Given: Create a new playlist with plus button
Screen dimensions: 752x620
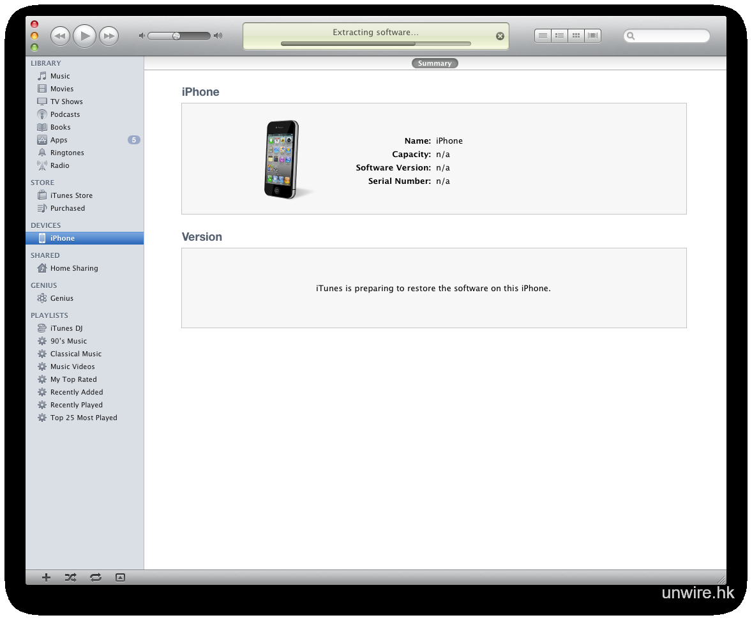Looking at the screenshot, I should coord(46,577).
